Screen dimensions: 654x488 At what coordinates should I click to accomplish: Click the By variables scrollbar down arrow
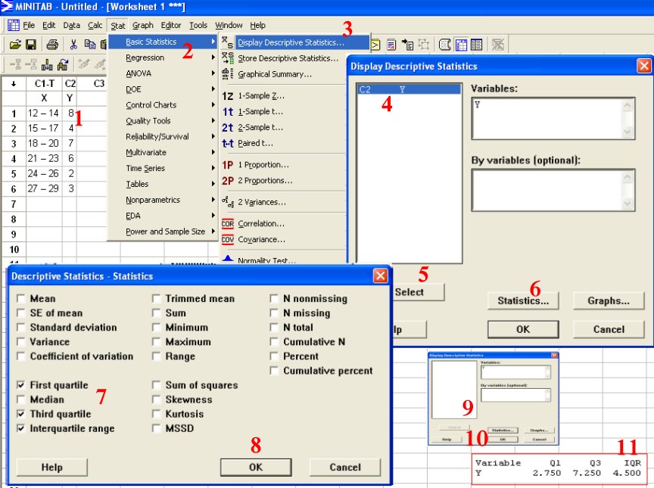(x=627, y=204)
